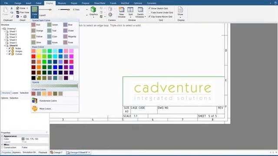The image size is (278, 156).
Task: Open the Switch Windows dropdown arrow
Action: (x=145, y=17)
